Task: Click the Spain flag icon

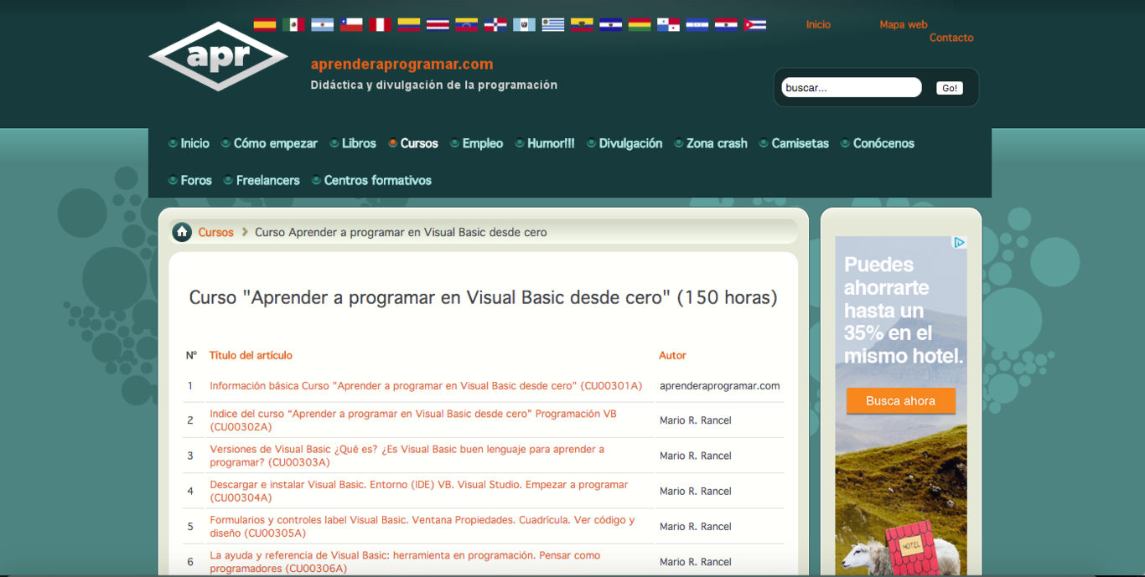Action: click(x=266, y=24)
